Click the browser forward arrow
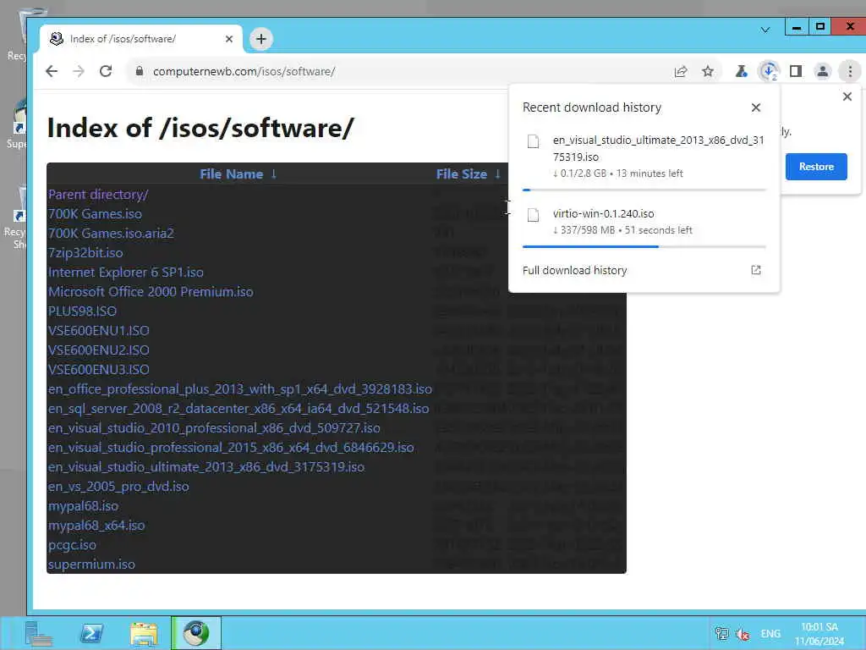Viewport: 866px width, 650px height. click(79, 71)
